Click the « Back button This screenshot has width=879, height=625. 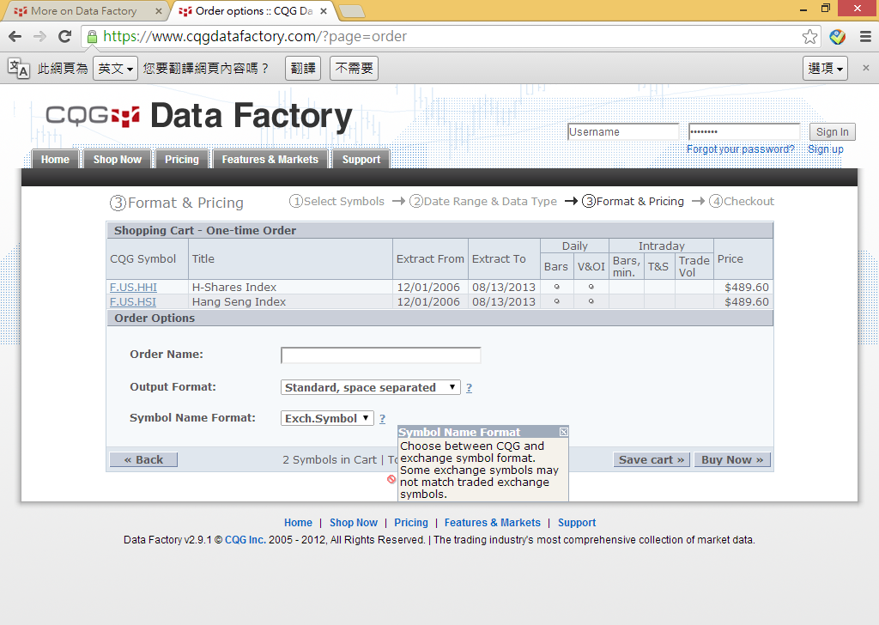(x=143, y=459)
